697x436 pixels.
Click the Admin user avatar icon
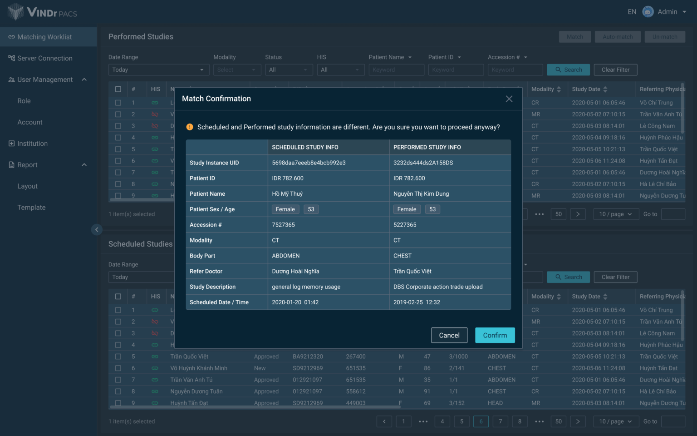click(648, 12)
